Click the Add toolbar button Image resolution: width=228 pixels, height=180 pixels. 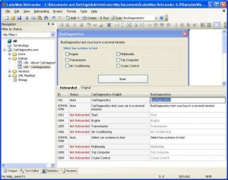click(x=73, y=18)
